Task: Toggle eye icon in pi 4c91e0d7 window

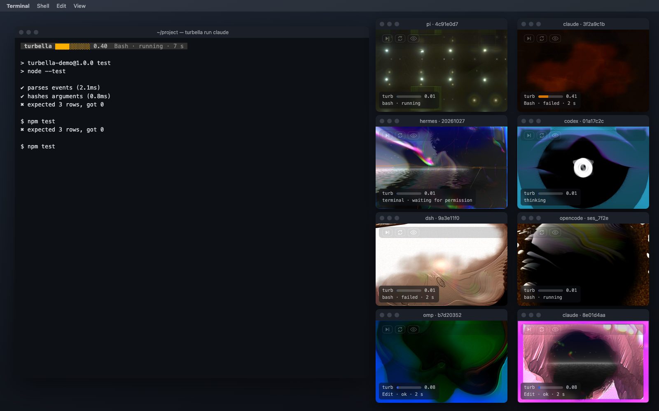Action: [x=414, y=39]
